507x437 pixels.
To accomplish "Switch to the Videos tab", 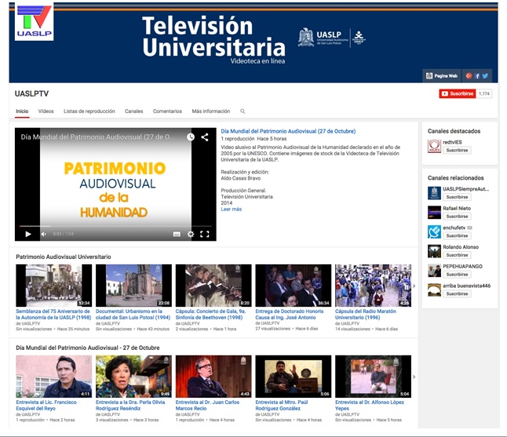I will [x=46, y=111].
